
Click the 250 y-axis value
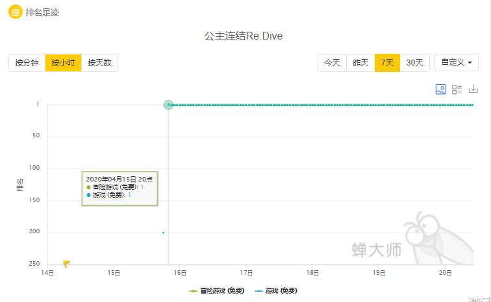point(34,264)
